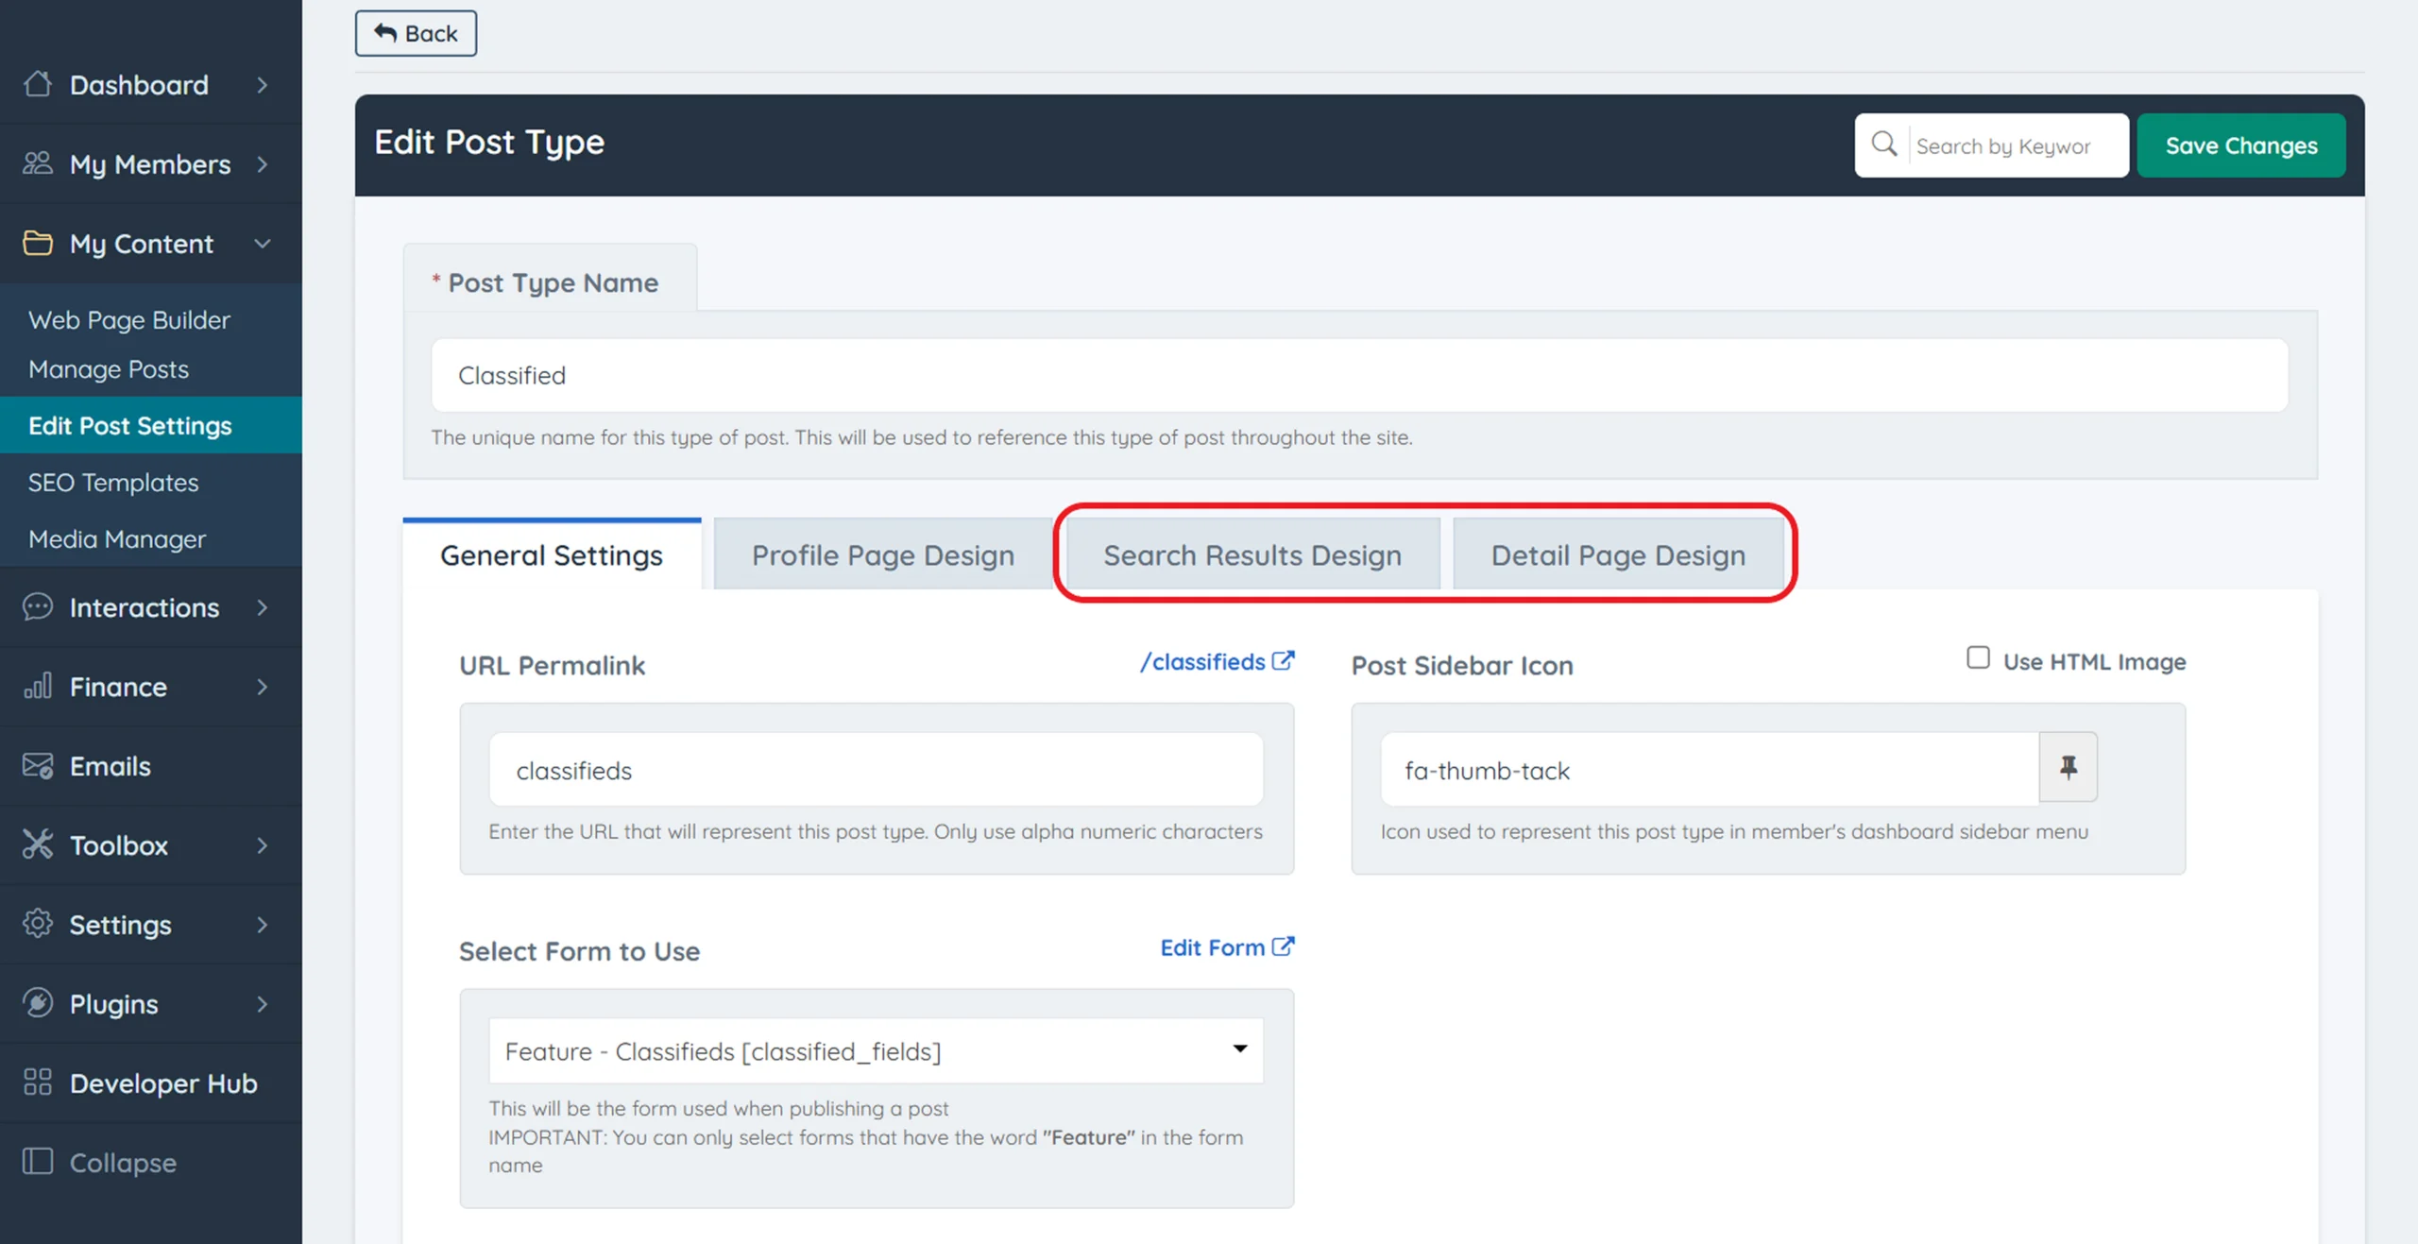
Task: Click the thumb-tack icon picker button
Action: click(x=2068, y=767)
